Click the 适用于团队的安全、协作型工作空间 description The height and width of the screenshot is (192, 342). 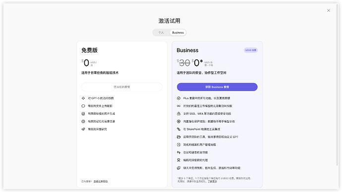tap(201, 73)
